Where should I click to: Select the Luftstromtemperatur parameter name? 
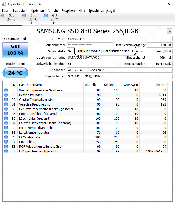click(x=34, y=132)
